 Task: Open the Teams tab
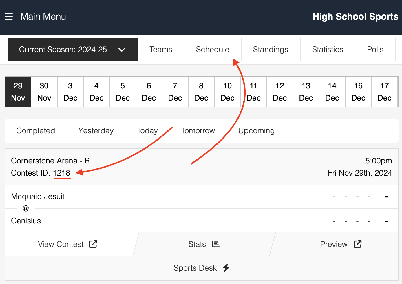tap(161, 50)
